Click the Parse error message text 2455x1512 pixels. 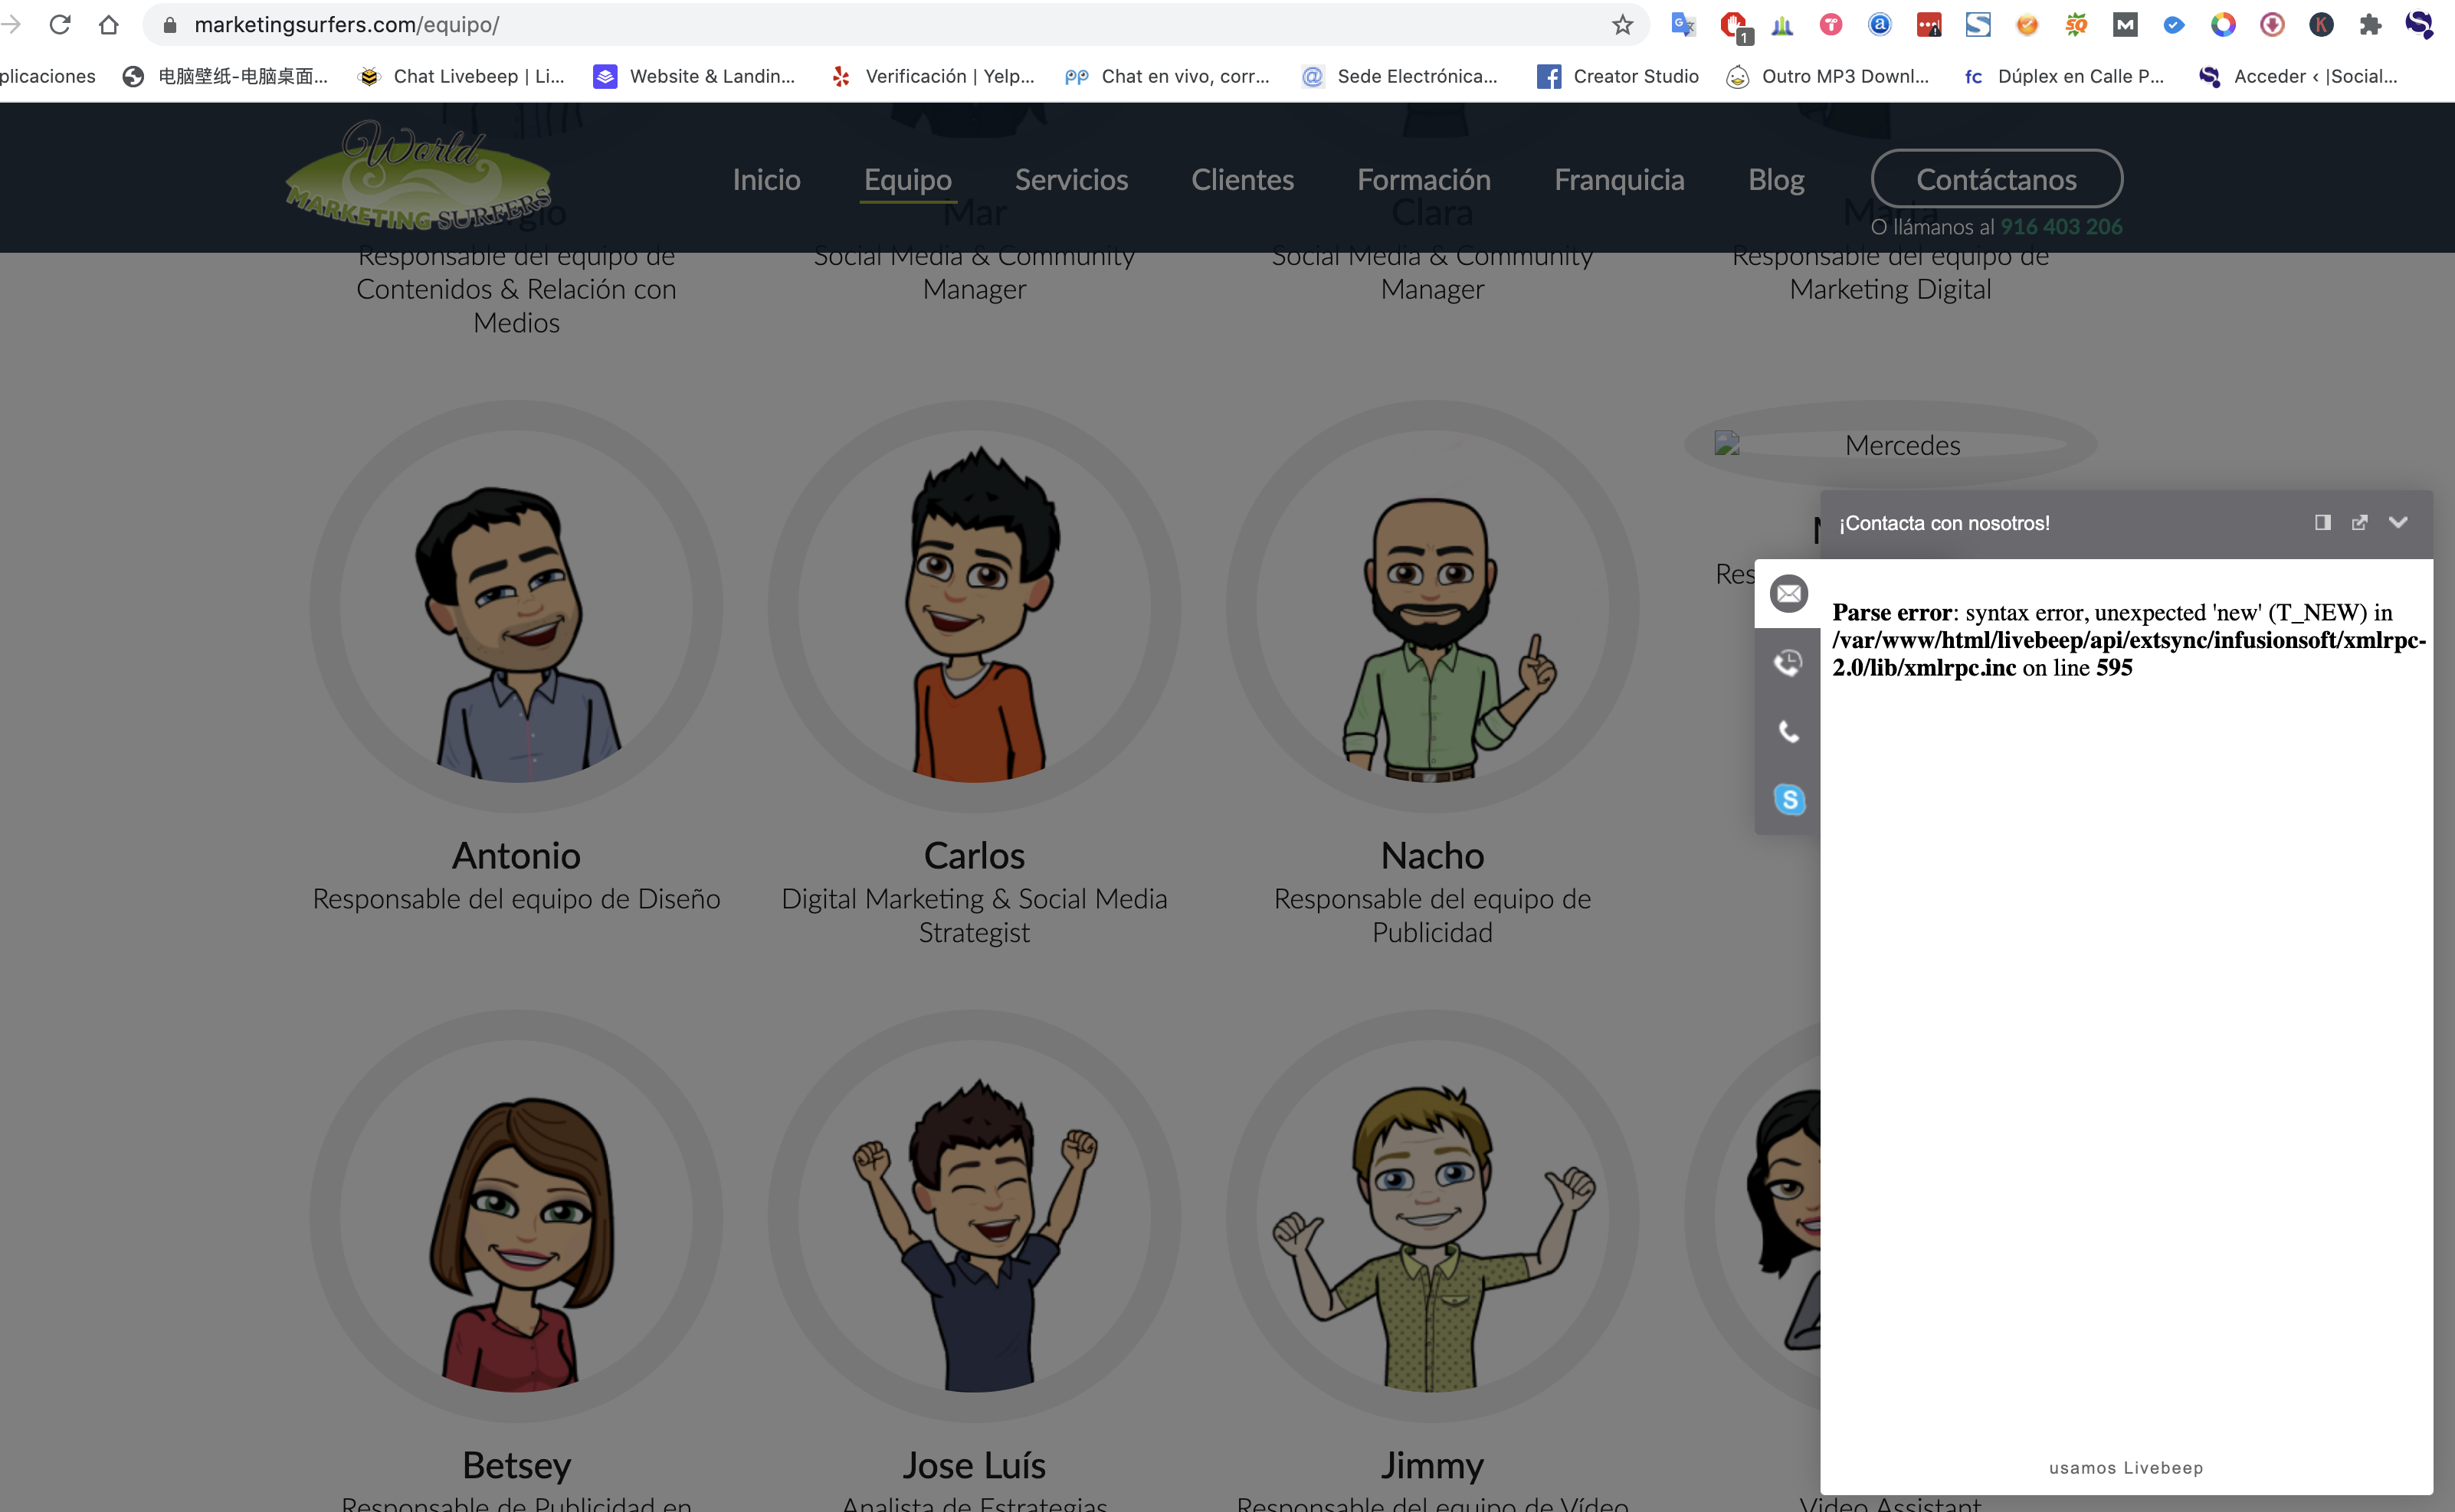(x=2129, y=640)
